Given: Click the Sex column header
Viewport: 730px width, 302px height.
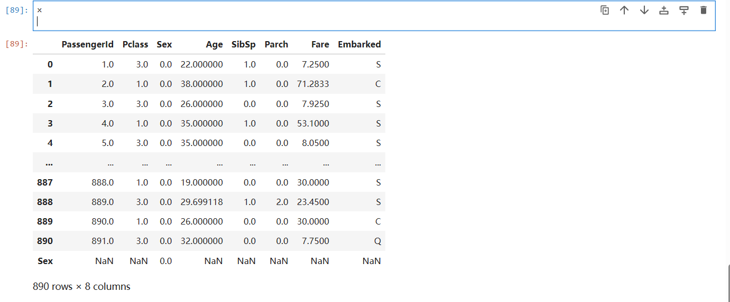Looking at the screenshot, I should [164, 44].
